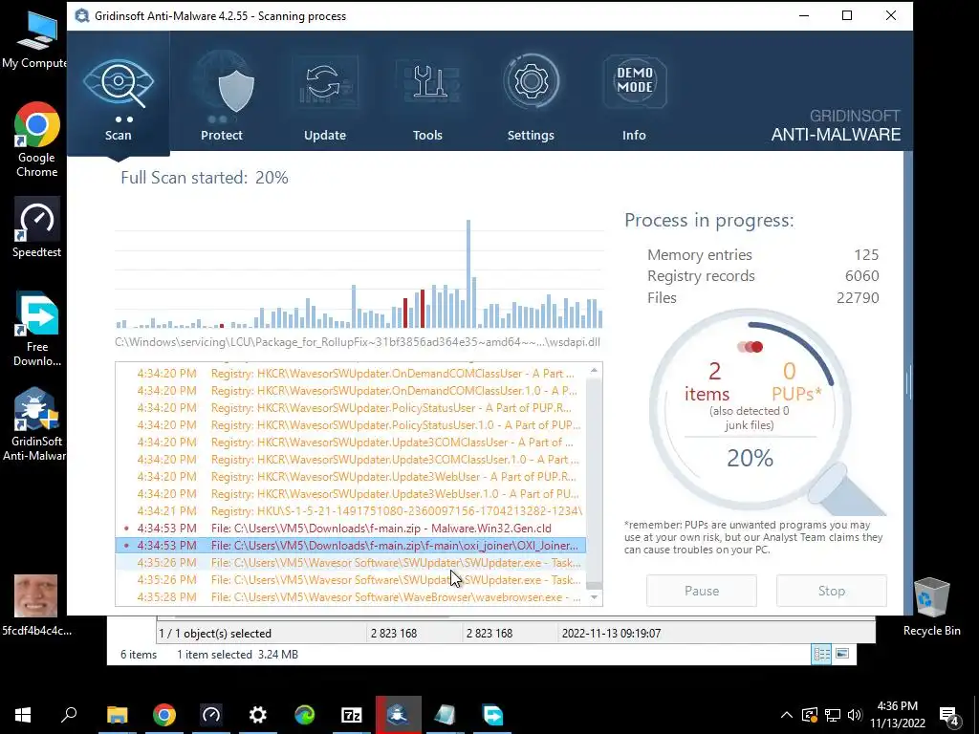Open Windows Settings gear in taskbar
The height and width of the screenshot is (734, 979).
258,715
